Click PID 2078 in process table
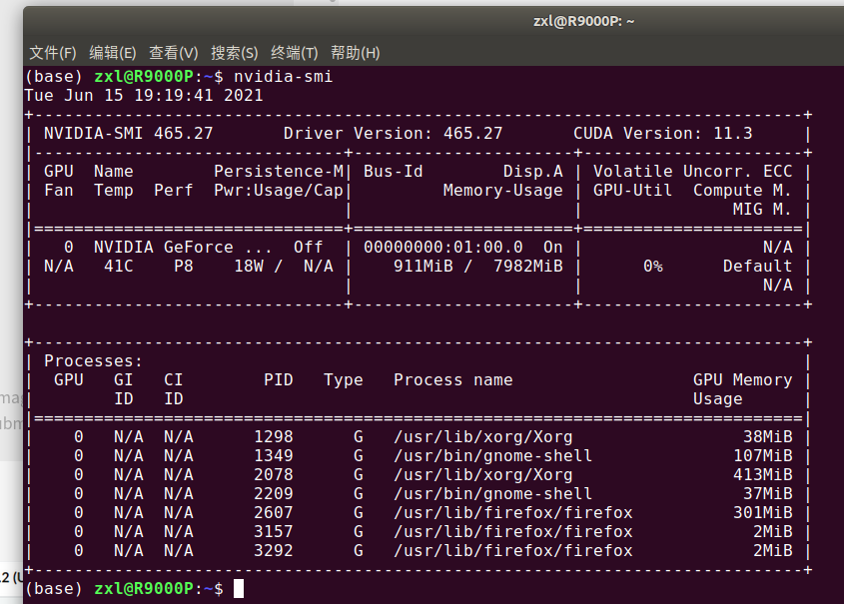This screenshot has height=604, width=844. 274,474
